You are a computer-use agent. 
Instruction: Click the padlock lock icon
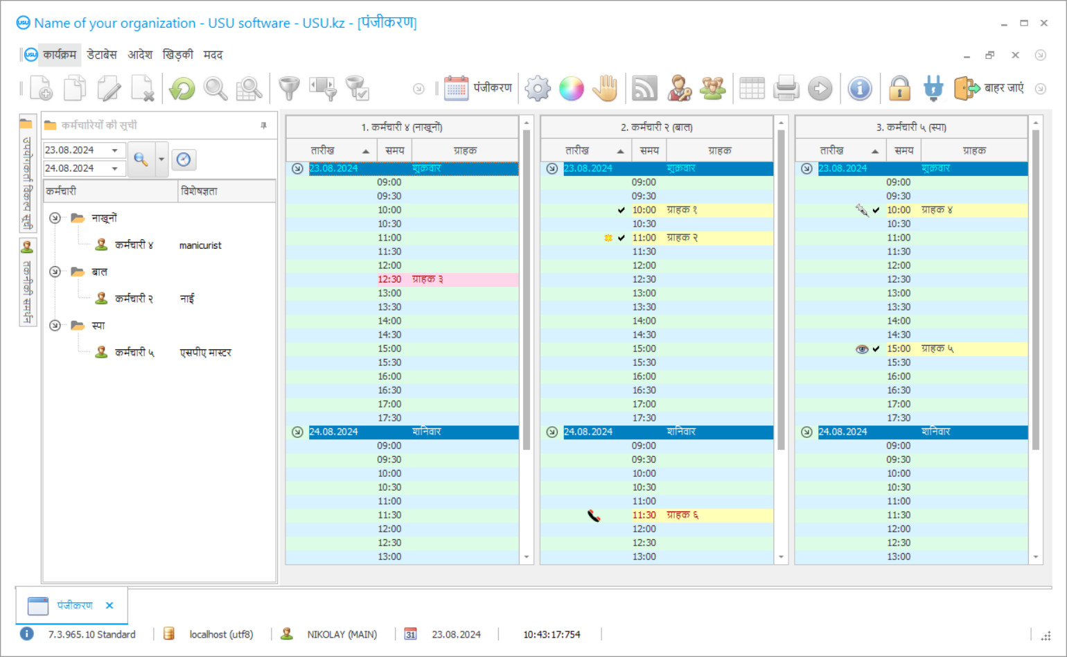tap(899, 89)
